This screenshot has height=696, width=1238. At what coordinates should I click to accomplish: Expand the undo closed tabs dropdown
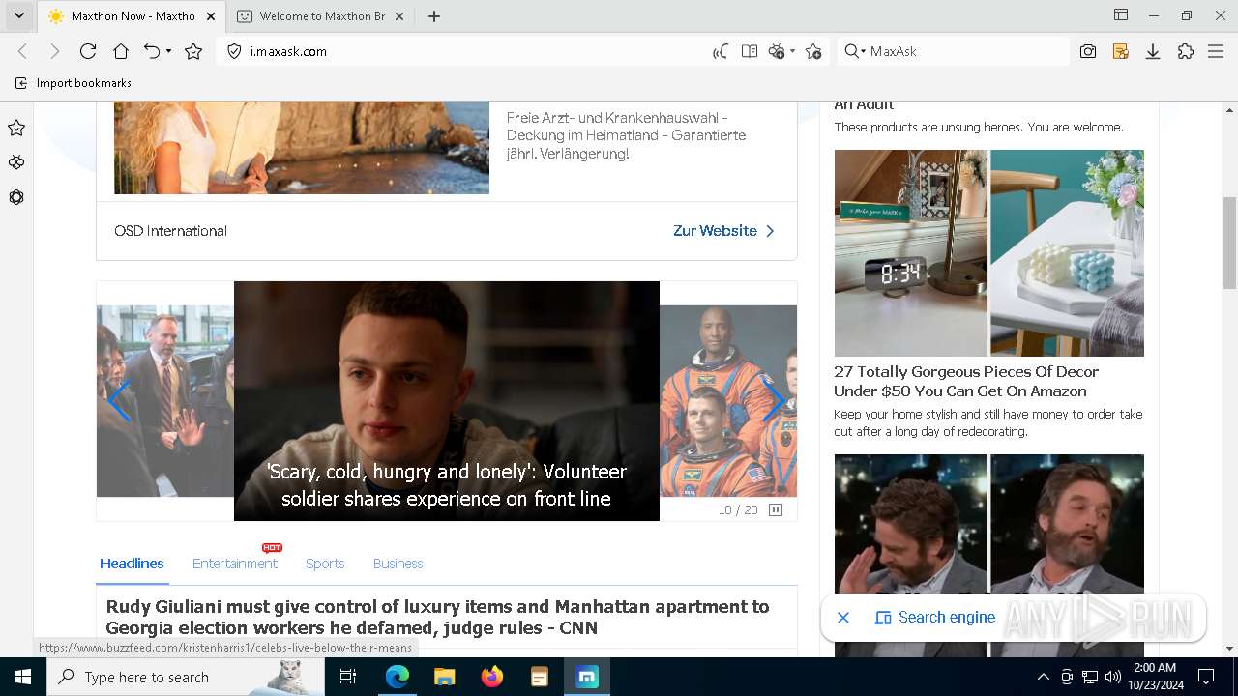click(x=169, y=51)
